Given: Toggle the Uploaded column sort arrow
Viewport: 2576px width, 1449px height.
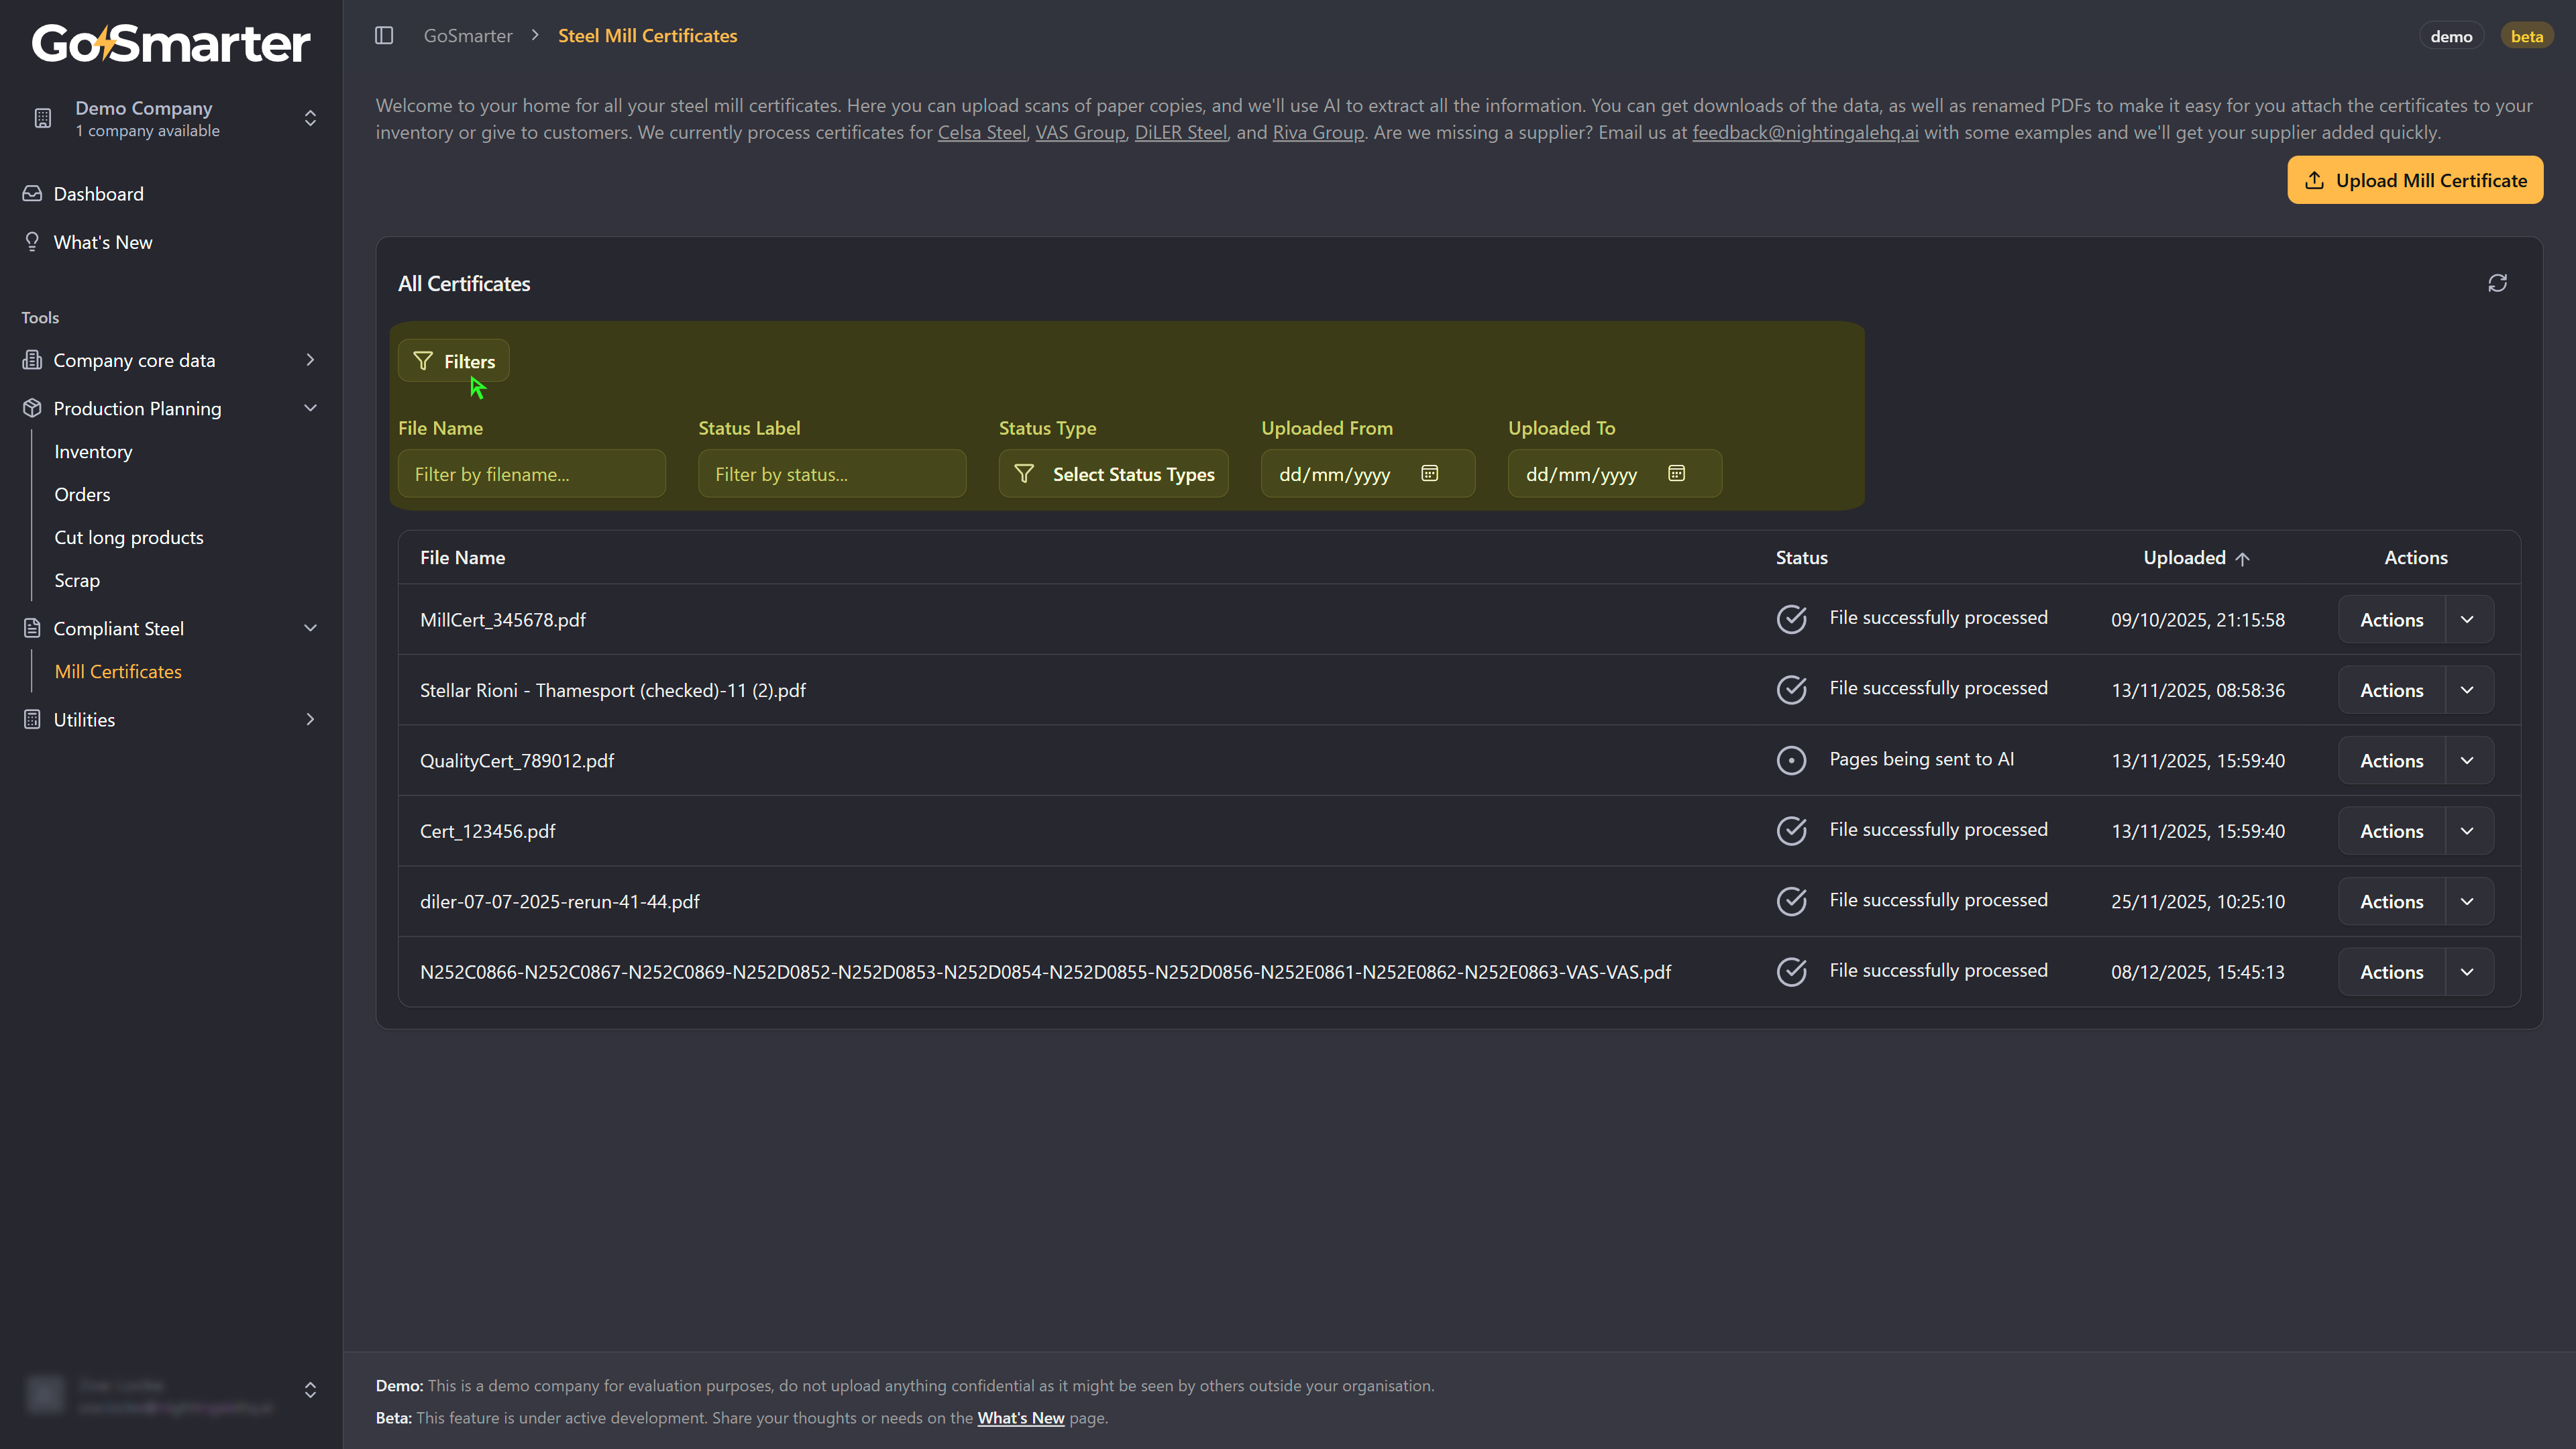Looking at the screenshot, I should 2242,559.
